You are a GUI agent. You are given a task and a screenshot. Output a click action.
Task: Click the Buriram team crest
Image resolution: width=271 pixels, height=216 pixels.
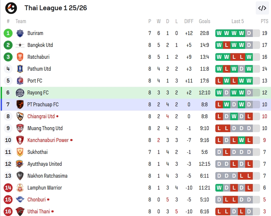[x=20, y=33]
